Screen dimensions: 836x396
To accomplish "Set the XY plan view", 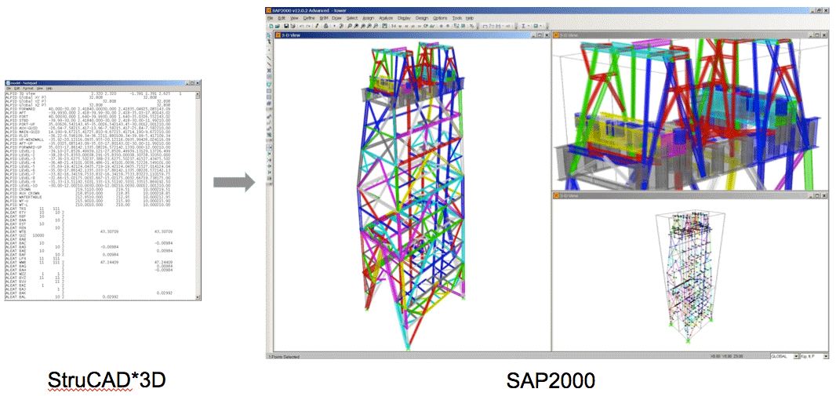I will click(x=400, y=26).
